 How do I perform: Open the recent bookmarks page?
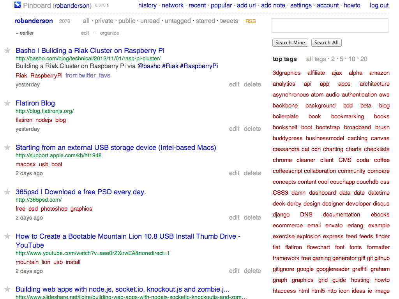pos(197,5)
